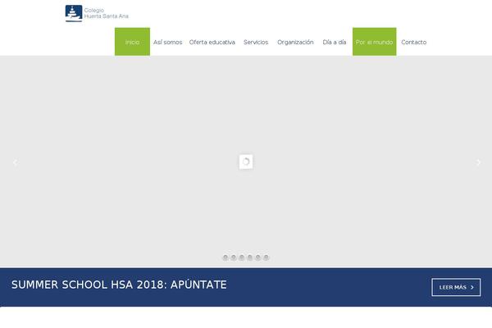Click the Colegio Huerta Santa Ana logo
This screenshot has height=328, width=492.
coord(97,13)
